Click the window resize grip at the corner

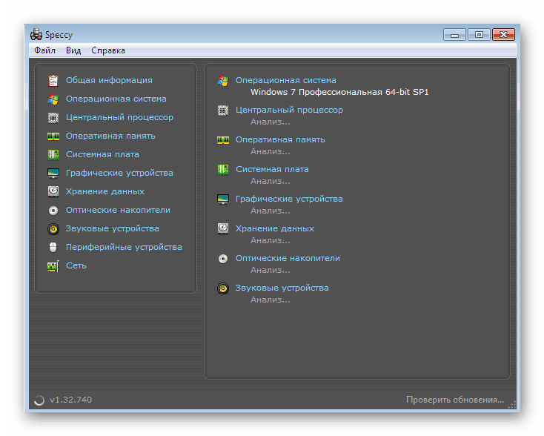[511, 405]
